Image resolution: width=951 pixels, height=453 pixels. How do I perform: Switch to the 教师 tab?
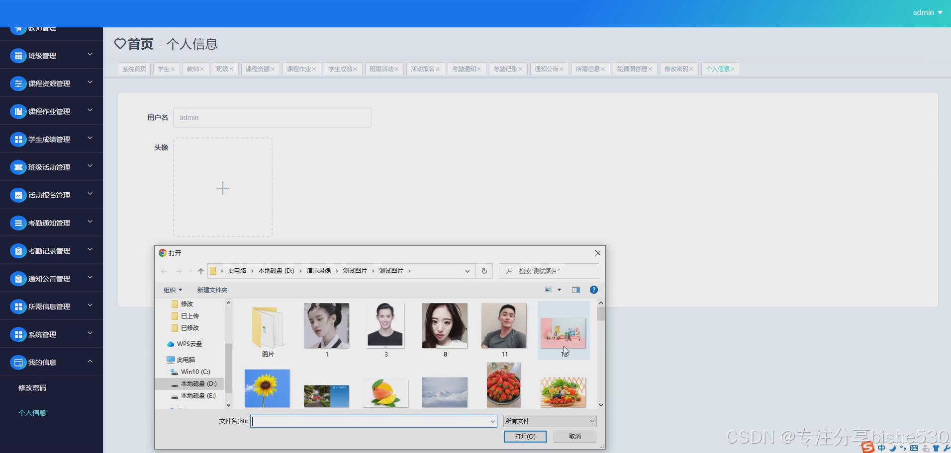[x=195, y=69]
